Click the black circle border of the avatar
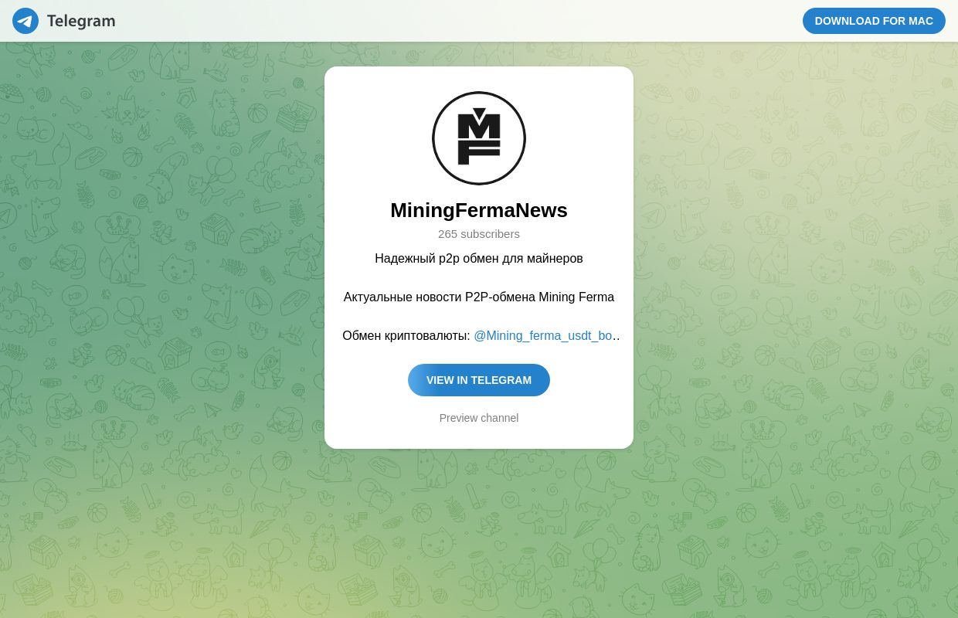 coord(479,93)
